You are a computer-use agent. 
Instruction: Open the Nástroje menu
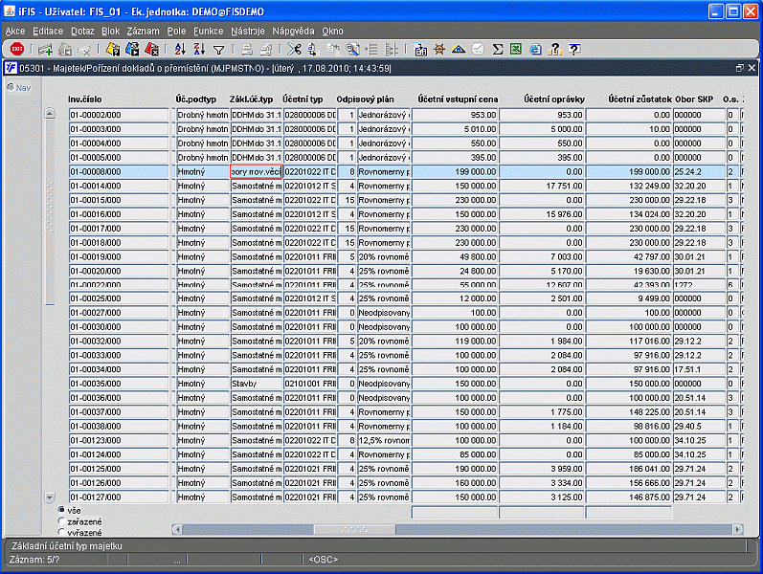coord(247,31)
